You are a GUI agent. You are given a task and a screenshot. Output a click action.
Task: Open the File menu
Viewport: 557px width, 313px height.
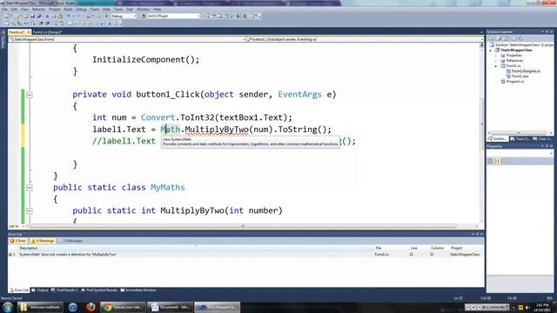pos(4,10)
